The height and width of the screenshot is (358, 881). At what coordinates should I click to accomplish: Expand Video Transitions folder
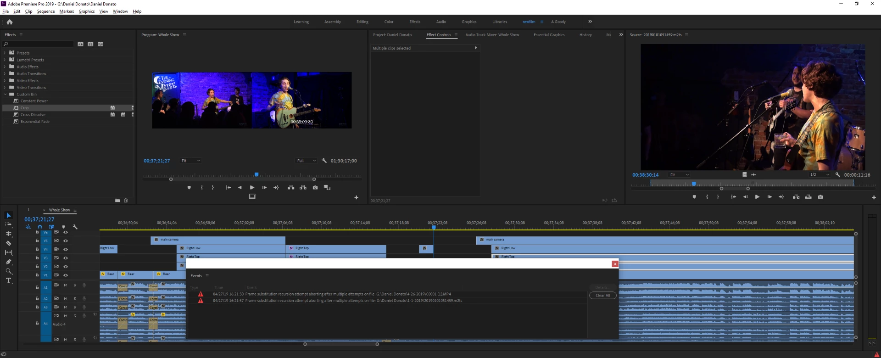click(x=5, y=87)
